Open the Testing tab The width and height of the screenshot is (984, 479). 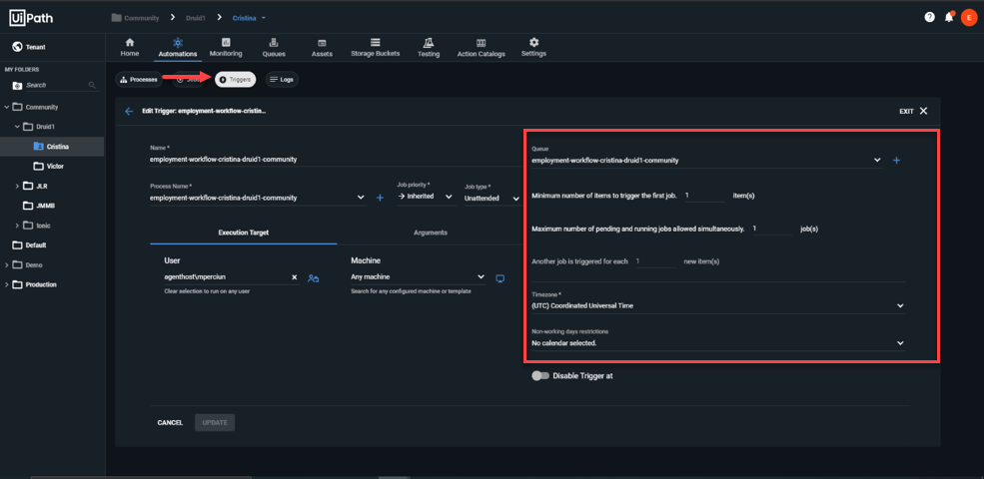429,48
